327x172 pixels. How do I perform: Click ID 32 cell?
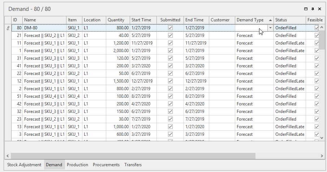point(17,112)
